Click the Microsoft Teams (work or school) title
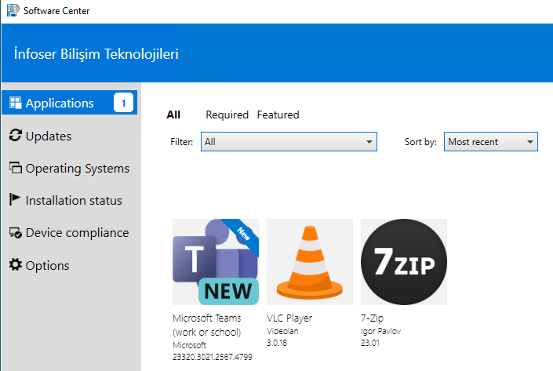The image size is (553, 371). pos(207,325)
